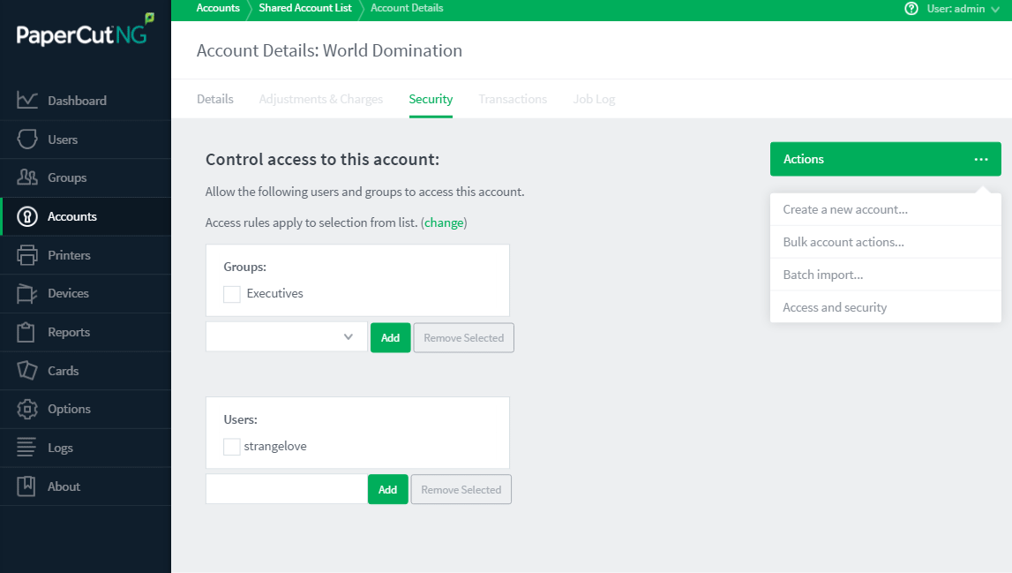Click Remove Selected under Groups
This screenshot has width=1012, height=573.
pyautogui.click(x=463, y=338)
